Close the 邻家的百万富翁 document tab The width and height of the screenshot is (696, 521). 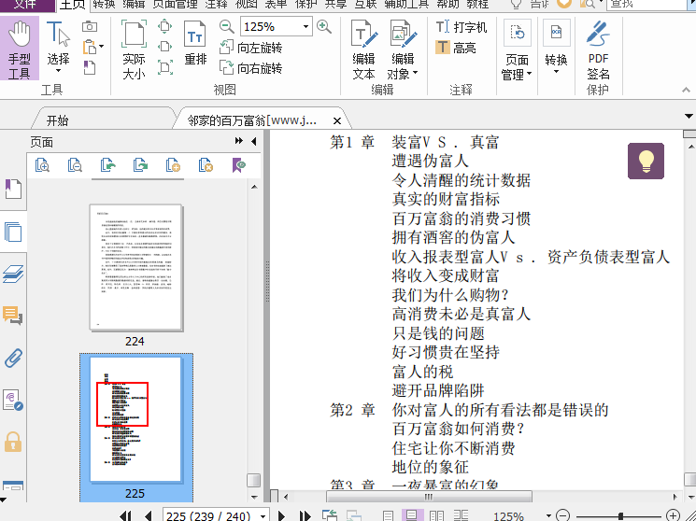(x=337, y=120)
